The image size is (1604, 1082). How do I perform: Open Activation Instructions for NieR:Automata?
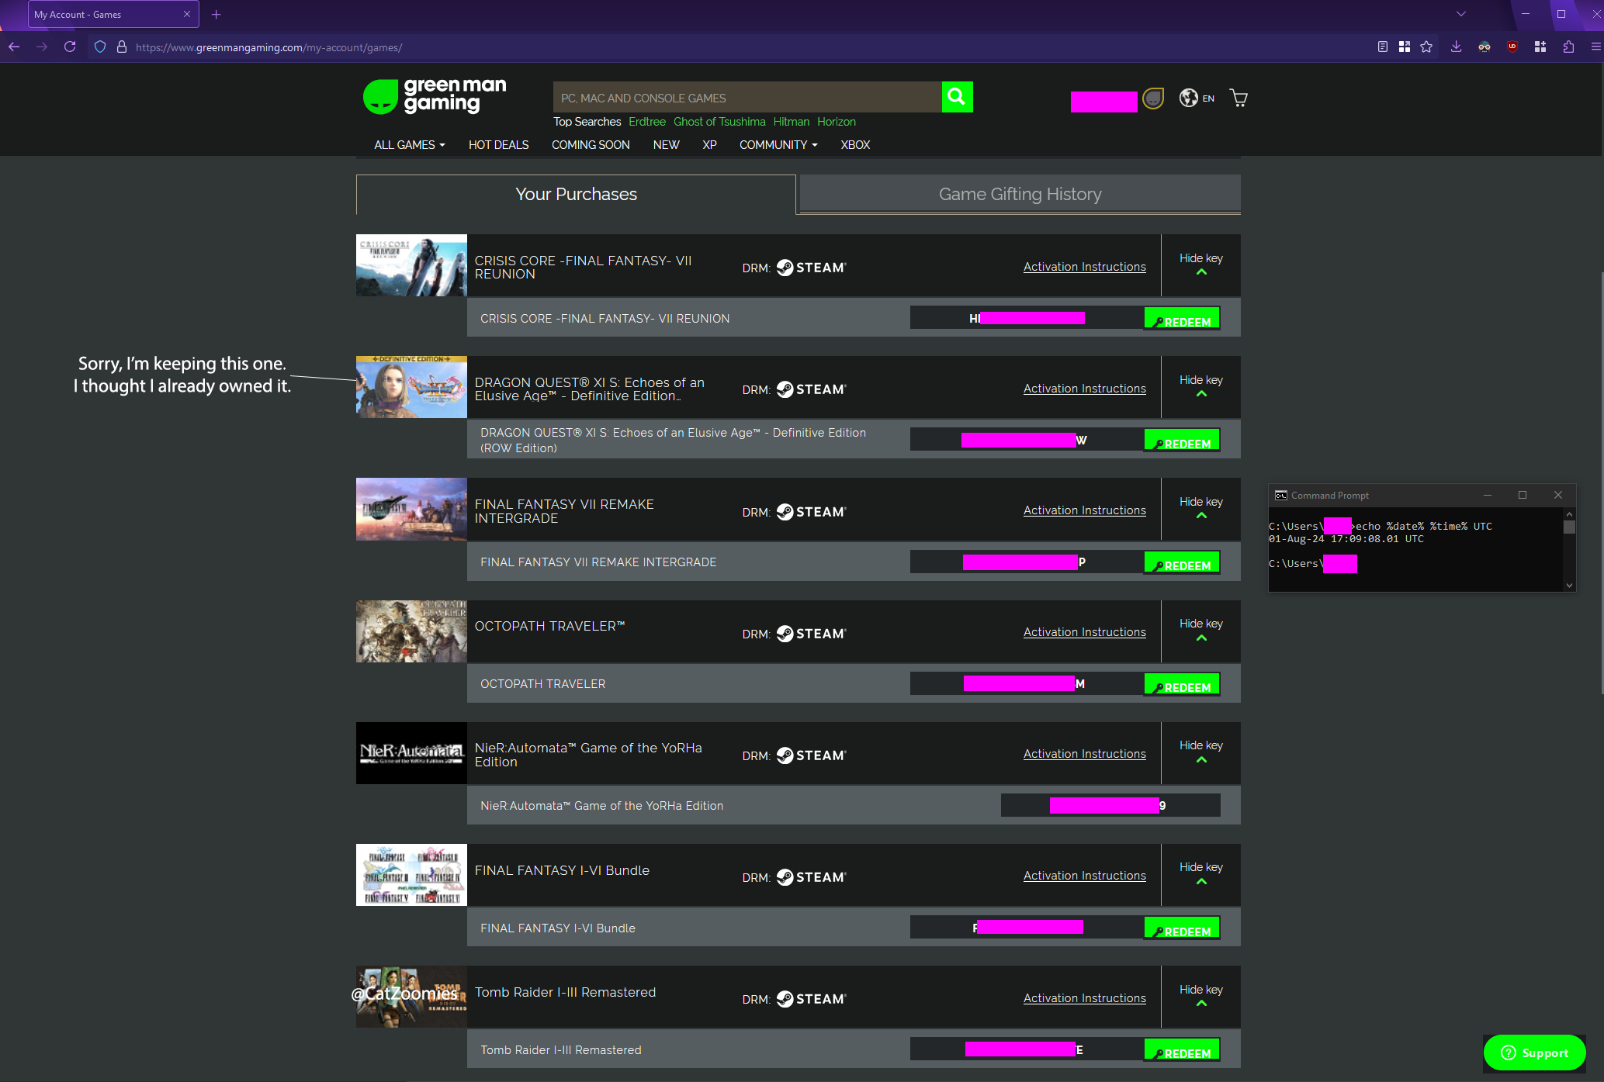1084,754
